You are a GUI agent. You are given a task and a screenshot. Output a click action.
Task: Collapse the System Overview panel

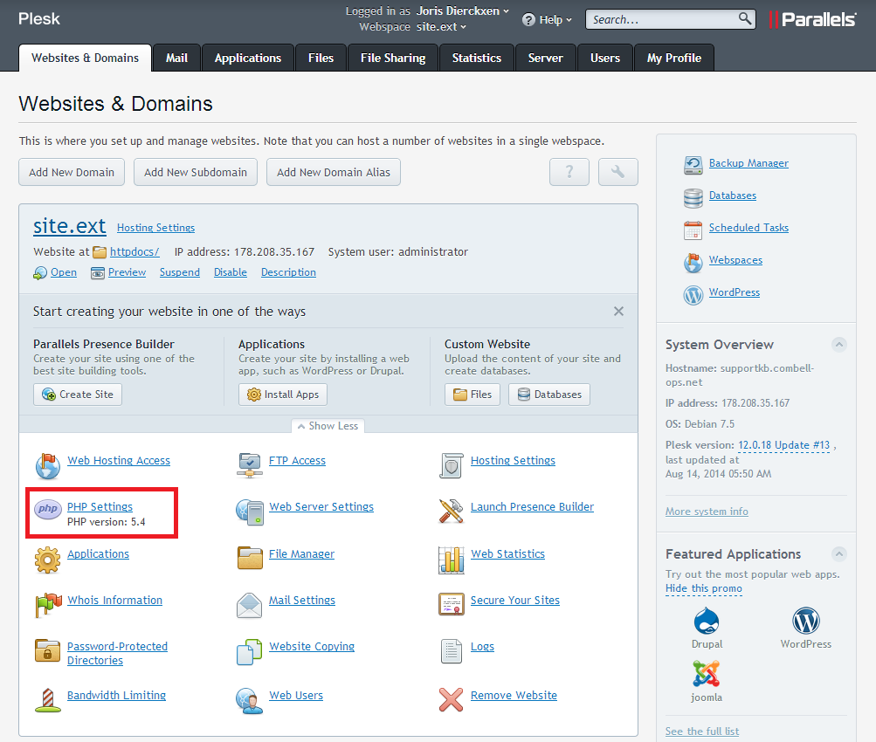(838, 345)
